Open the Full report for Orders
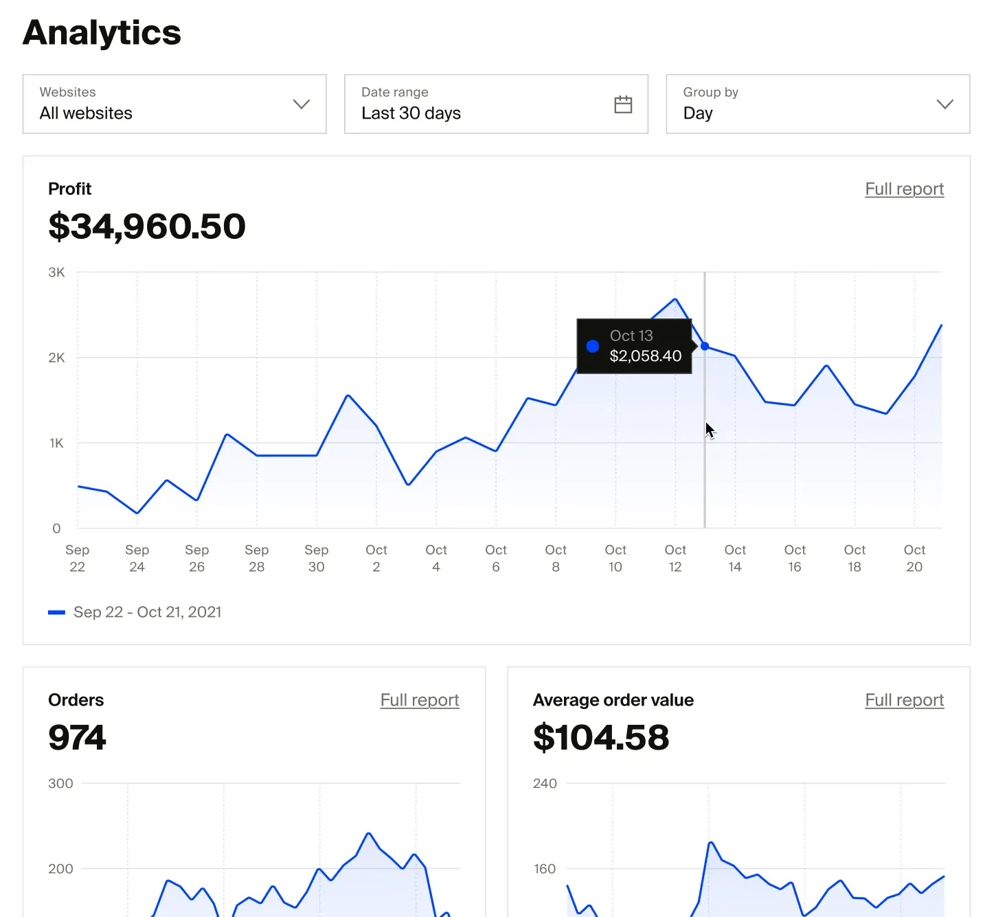Viewport: 996px width, 917px height. pos(419,700)
